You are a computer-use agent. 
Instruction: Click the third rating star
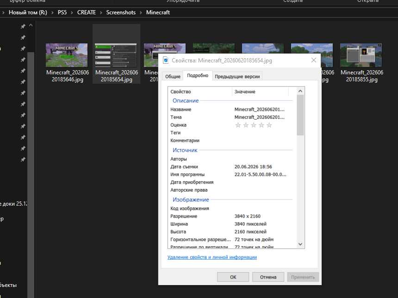click(x=254, y=125)
